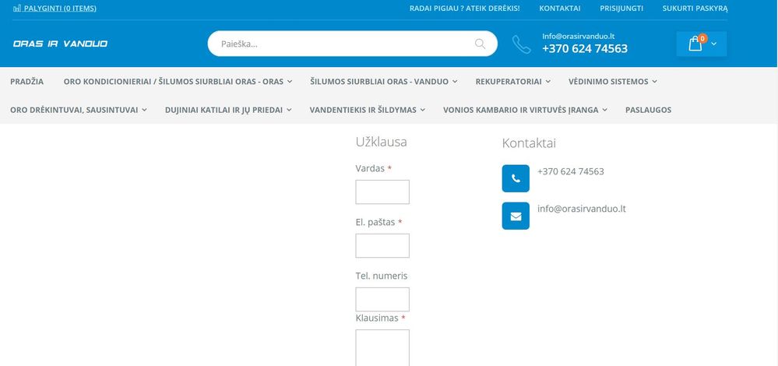Viewport: 778px width, 366px height.
Task: Expand Rekuperatoriai menu
Action: (513, 81)
